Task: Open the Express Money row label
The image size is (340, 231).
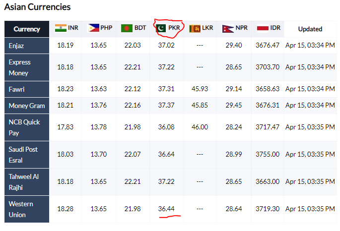Action: click(27, 67)
